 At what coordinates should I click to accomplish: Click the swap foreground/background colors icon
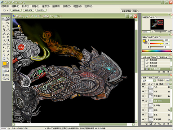pyautogui.click(x=8, y=62)
